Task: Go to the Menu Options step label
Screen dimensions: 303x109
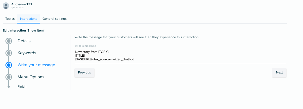Action: (x=31, y=77)
